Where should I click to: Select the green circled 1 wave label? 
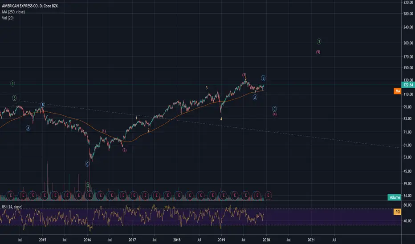[x=12, y=83]
